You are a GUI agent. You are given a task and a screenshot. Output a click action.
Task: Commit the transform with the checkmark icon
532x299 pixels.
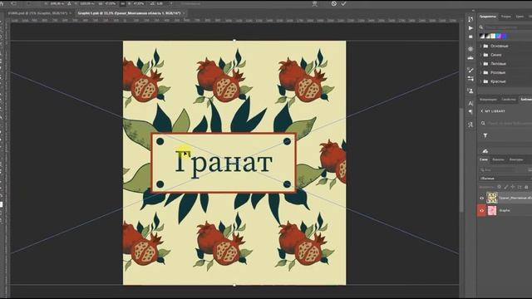pyautogui.click(x=343, y=3)
